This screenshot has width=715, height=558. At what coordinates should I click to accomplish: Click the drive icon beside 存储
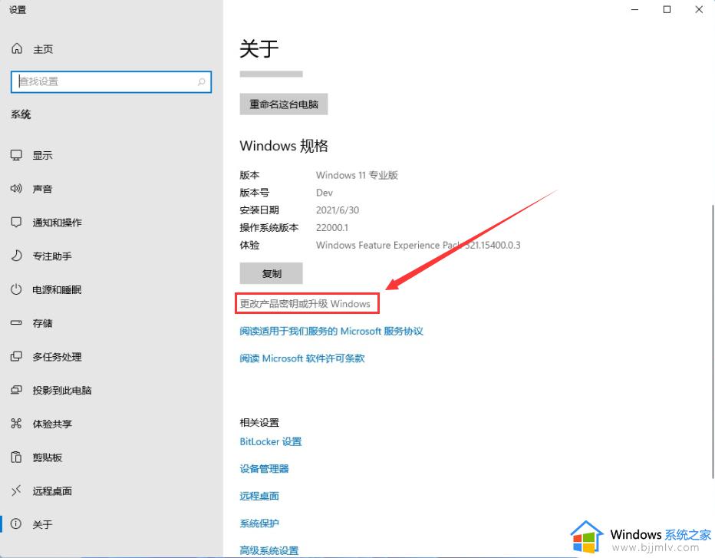click(x=16, y=322)
